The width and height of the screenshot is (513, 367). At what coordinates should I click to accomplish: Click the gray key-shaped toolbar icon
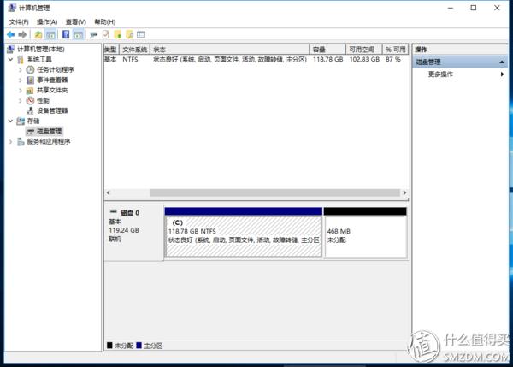tap(93, 35)
